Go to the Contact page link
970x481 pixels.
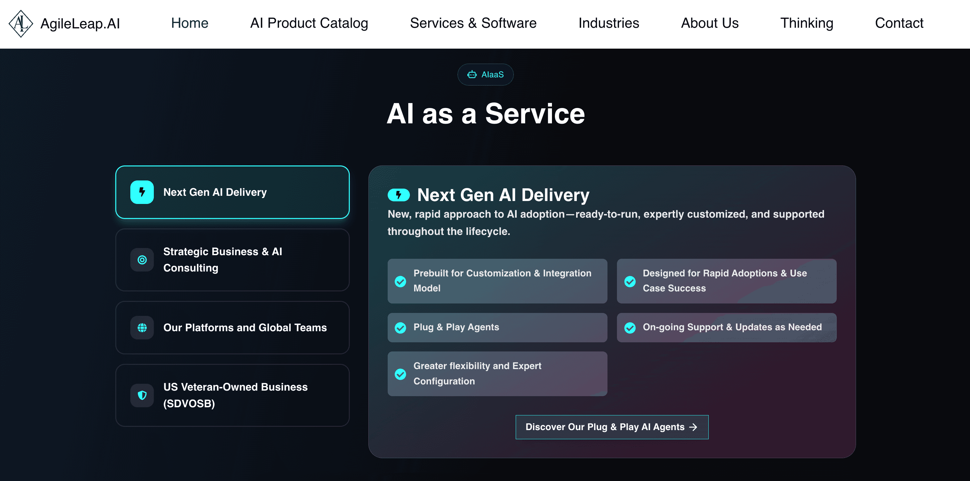click(899, 23)
